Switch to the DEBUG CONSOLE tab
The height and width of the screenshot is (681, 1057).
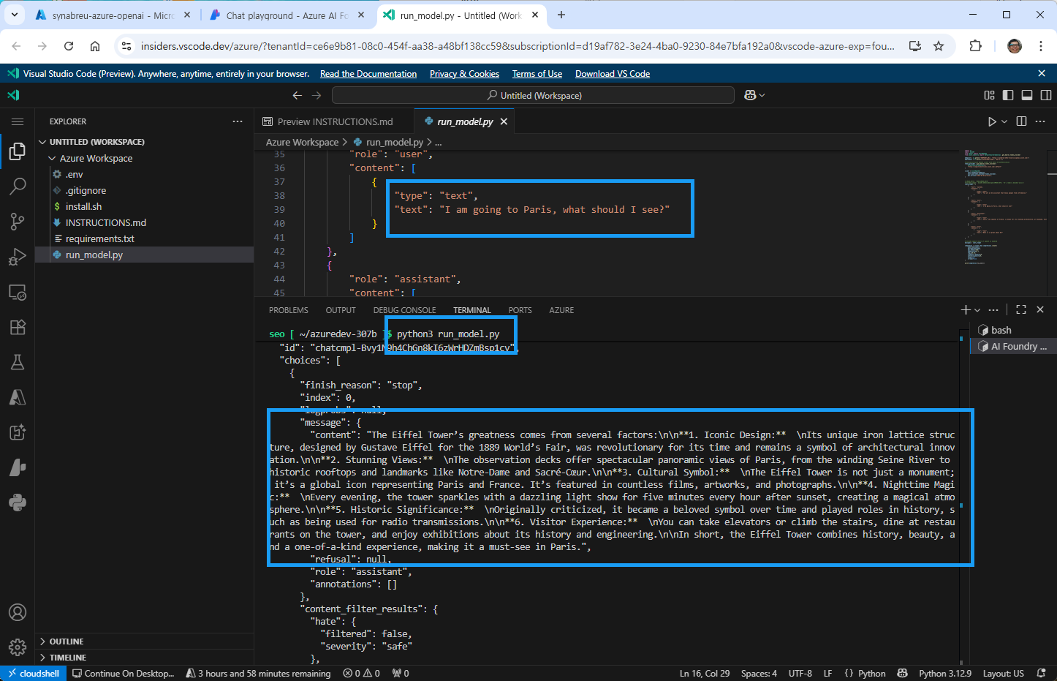[404, 310]
